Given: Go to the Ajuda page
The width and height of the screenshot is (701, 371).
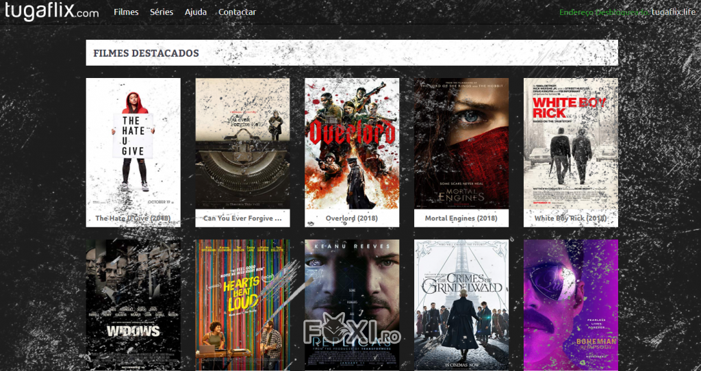Looking at the screenshot, I should coord(196,12).
